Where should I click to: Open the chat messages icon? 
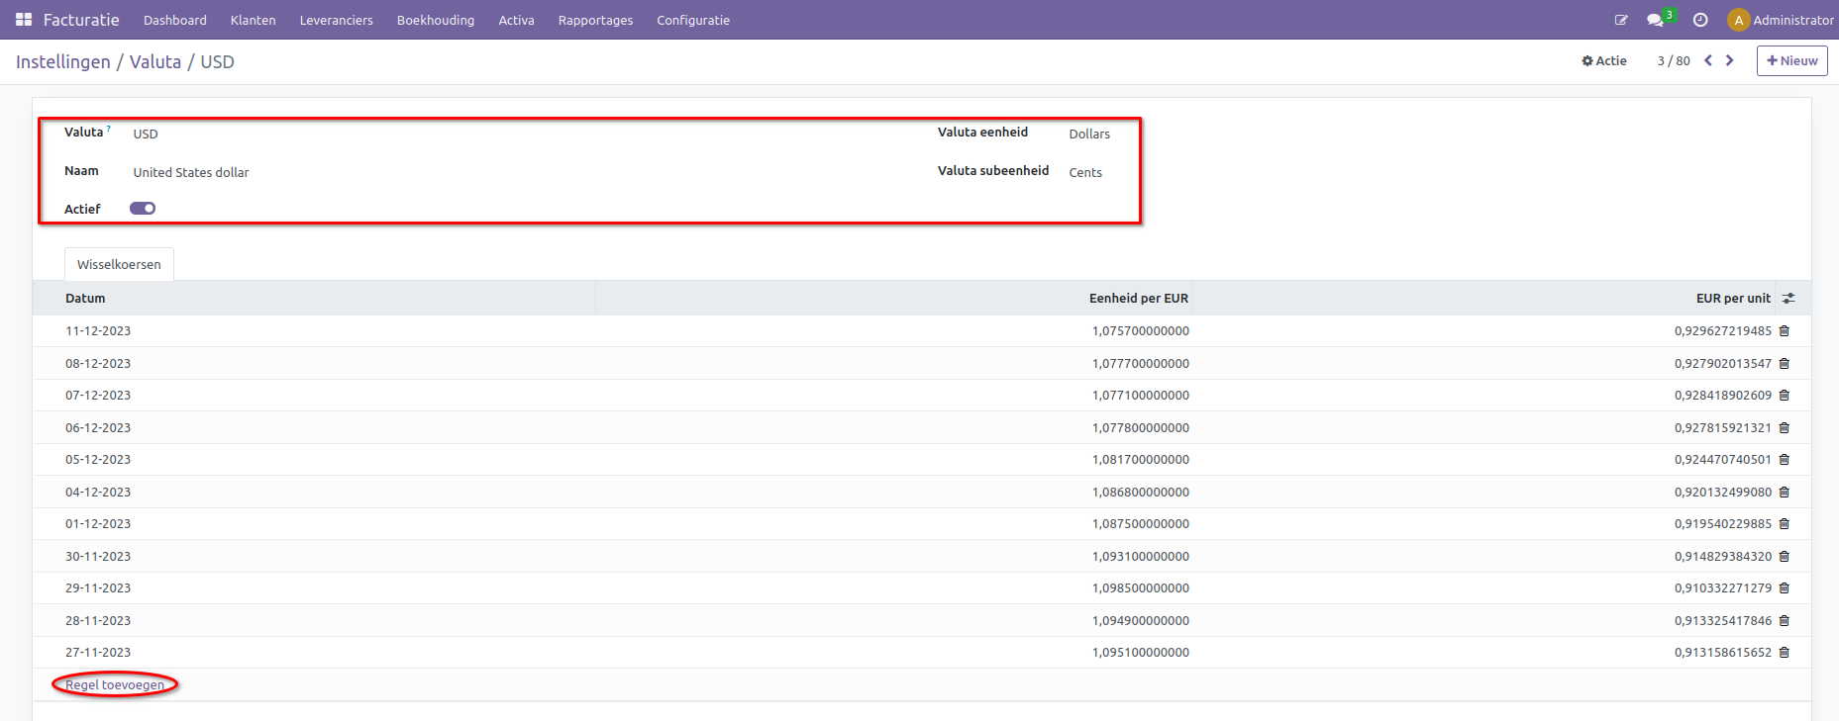coord(1655,20)
